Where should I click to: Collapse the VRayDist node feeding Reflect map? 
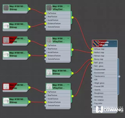(68, 38)
